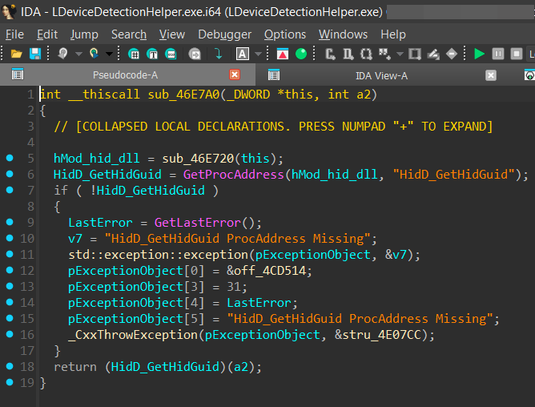Open dropdown beside the 'A' icon
Viewport: 535px width, 407px height.
click(258, 54)
